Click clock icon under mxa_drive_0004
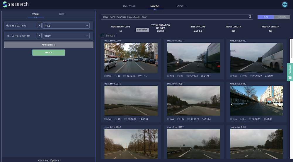 [x=116, y=76]
